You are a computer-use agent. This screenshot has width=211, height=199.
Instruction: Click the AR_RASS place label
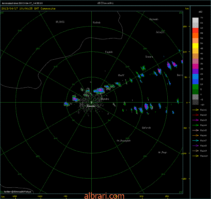tap(60, 22)
